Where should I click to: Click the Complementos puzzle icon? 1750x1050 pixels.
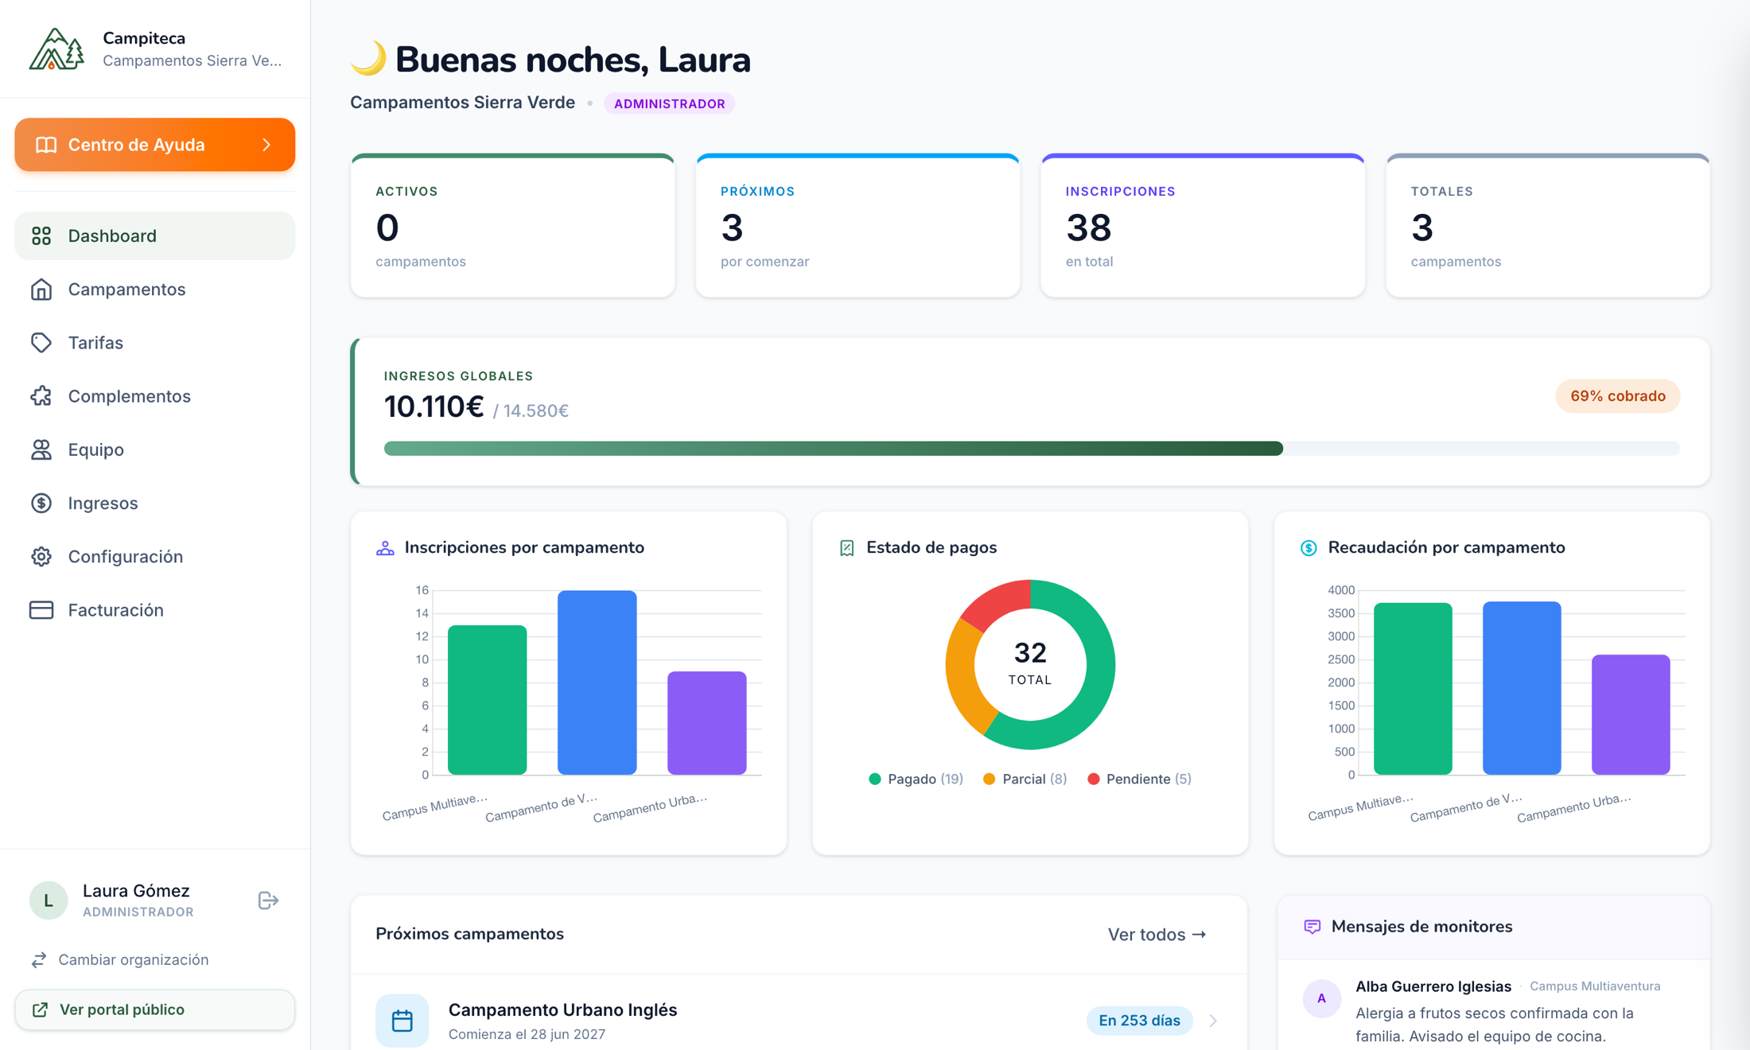[x=41, y=396]
